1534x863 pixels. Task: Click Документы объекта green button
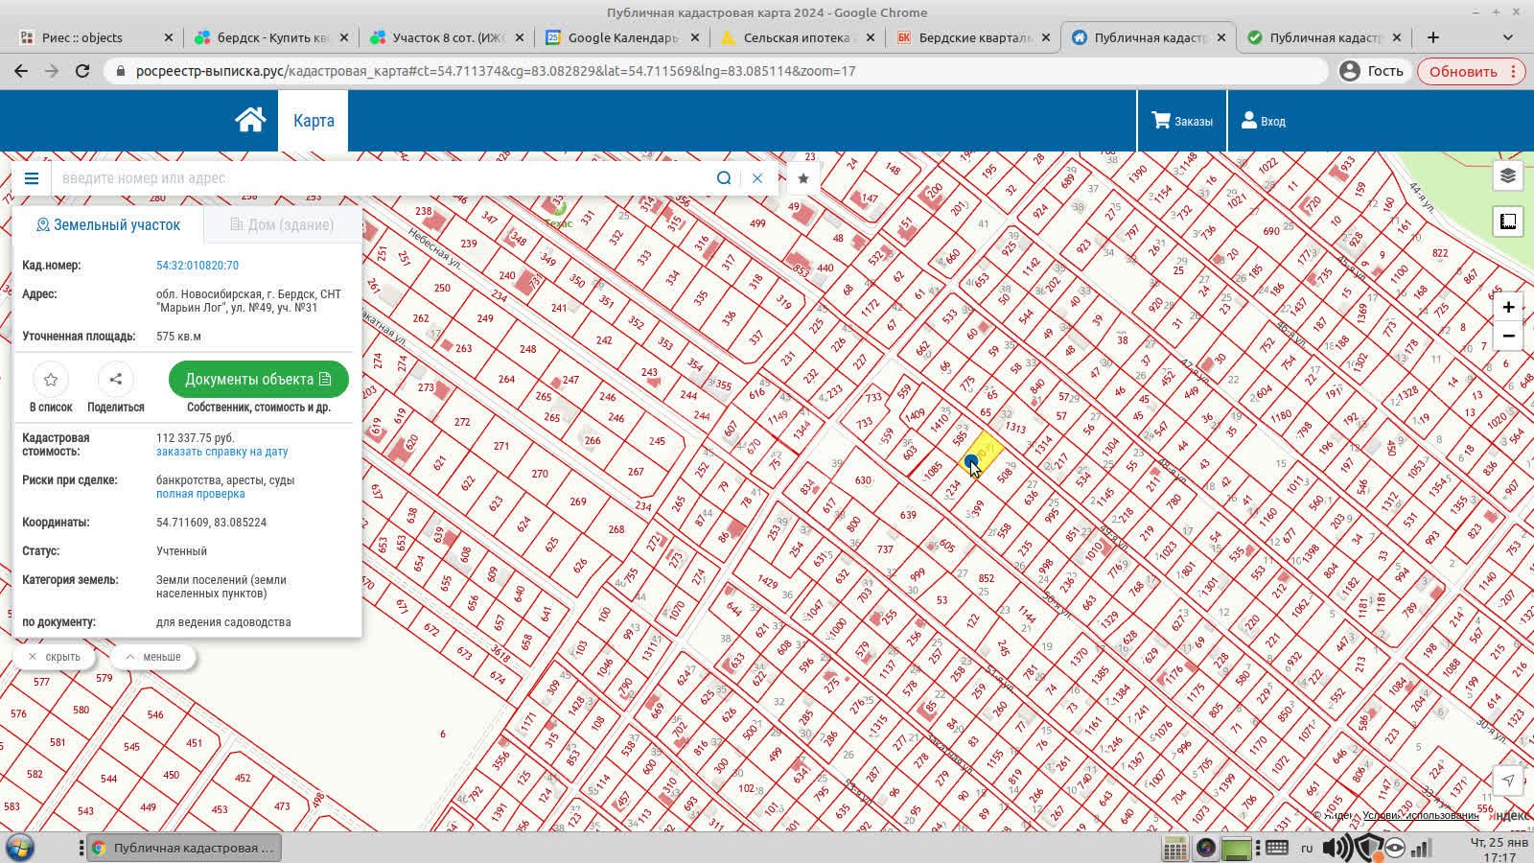pos(259,380)
